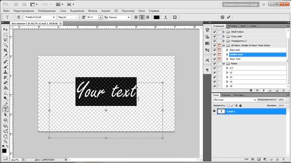
Task: Select the Hand tool
Action: tap(5, 136)
